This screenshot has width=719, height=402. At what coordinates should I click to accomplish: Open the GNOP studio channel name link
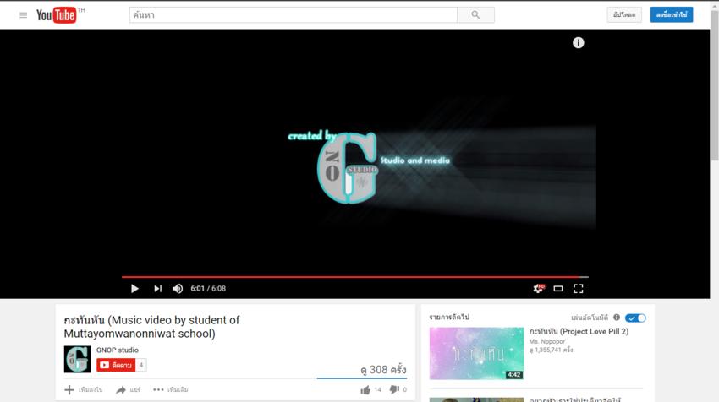pyautogui.click(x=118, y=350)
